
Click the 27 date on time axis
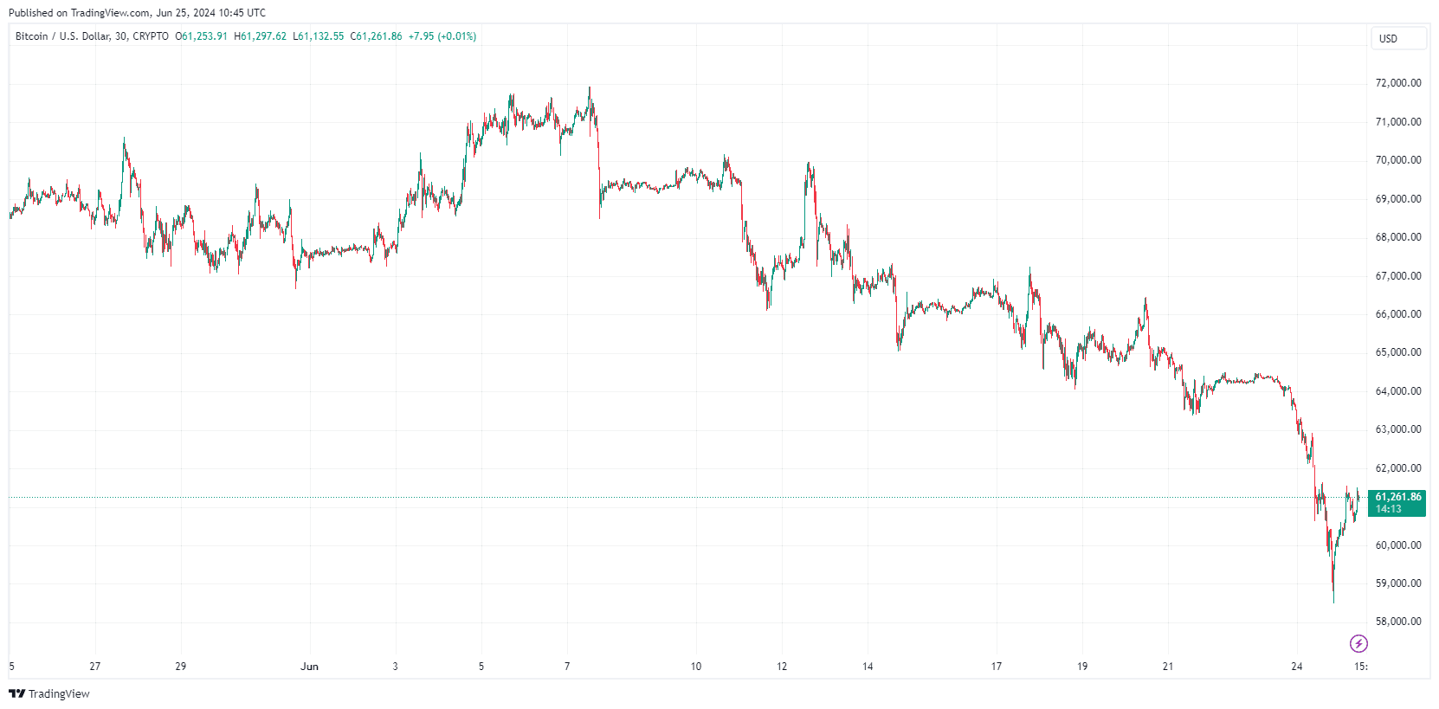(x=95, y=667)
